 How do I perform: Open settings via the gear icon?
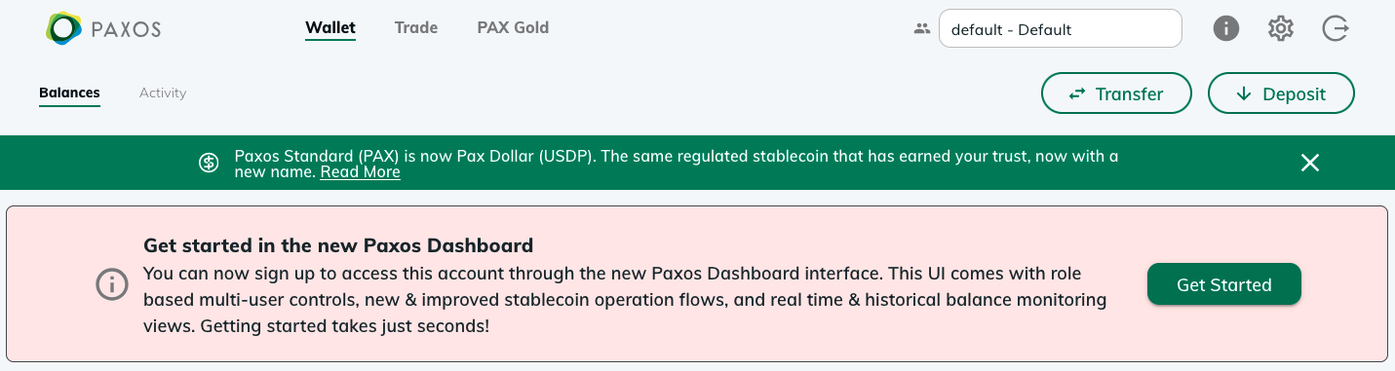coord(1281,29)
